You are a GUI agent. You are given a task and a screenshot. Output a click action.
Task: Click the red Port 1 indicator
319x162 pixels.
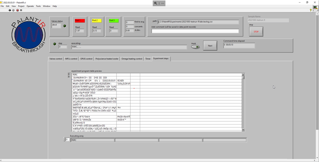[x=80, y=20]
